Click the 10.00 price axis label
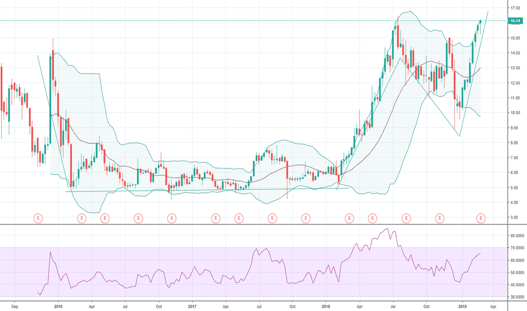This screenshot has height=311, width=527. [515, 113]
